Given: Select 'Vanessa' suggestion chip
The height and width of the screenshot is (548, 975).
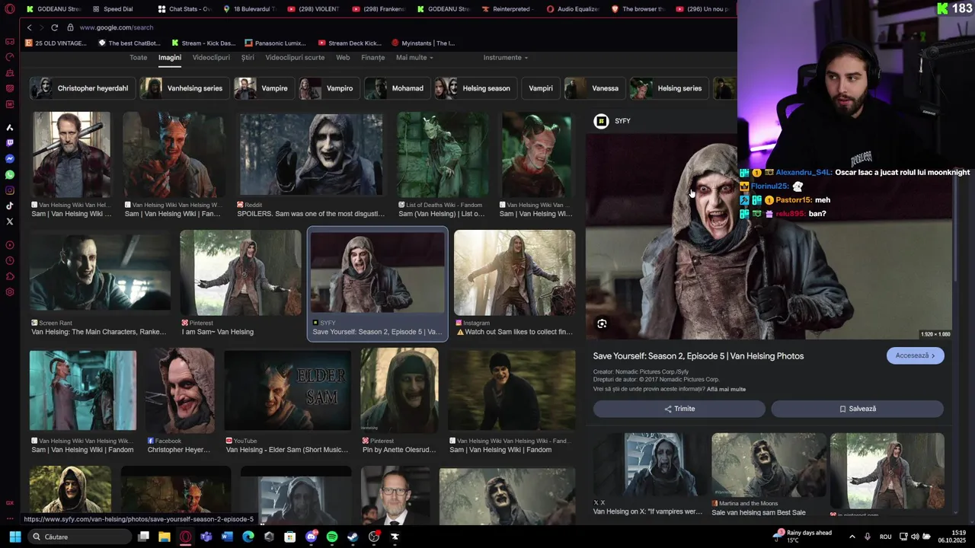Looking at the screenshot, I should tap(593, 88).
